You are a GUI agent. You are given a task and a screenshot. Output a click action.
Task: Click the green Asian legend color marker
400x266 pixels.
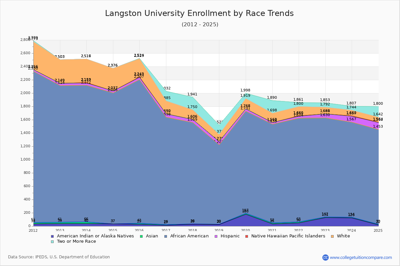[141, 236]
